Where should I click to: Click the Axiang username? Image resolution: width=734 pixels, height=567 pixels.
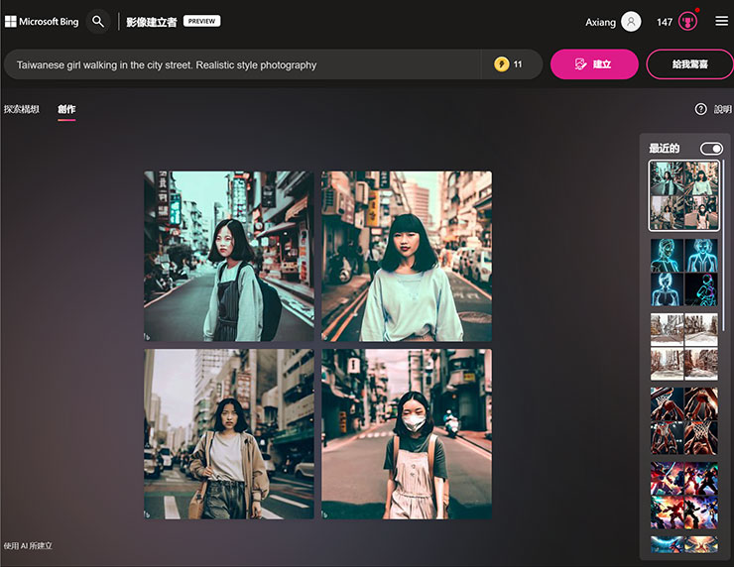click(x=600, y=22)
